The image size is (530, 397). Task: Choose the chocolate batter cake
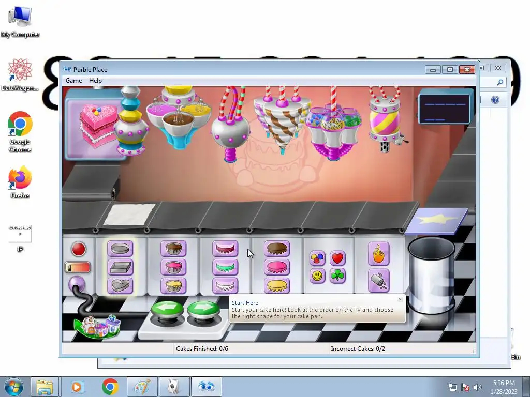pos(173,249)
